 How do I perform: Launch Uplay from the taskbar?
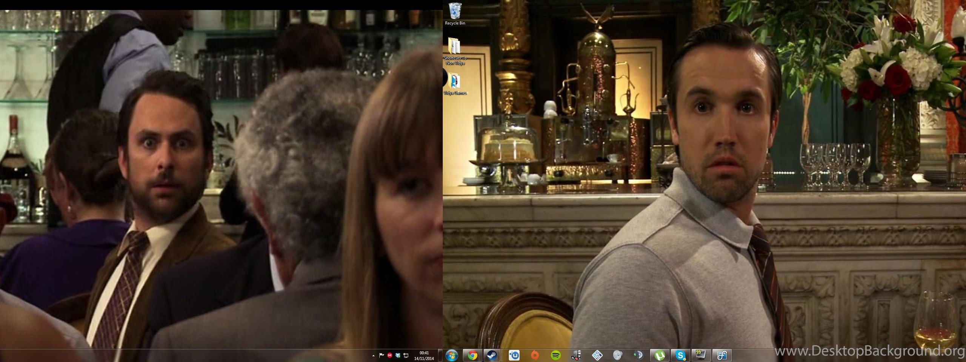(514, 355)
